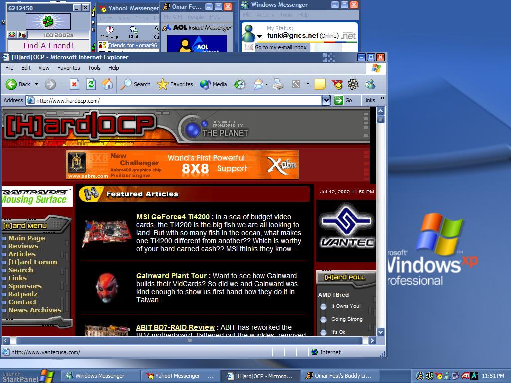Expand the address bar URL dropdown

pos(326,100)
